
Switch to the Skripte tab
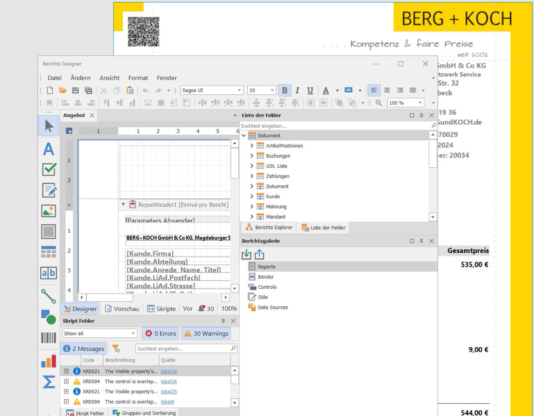tap(161, 308)
